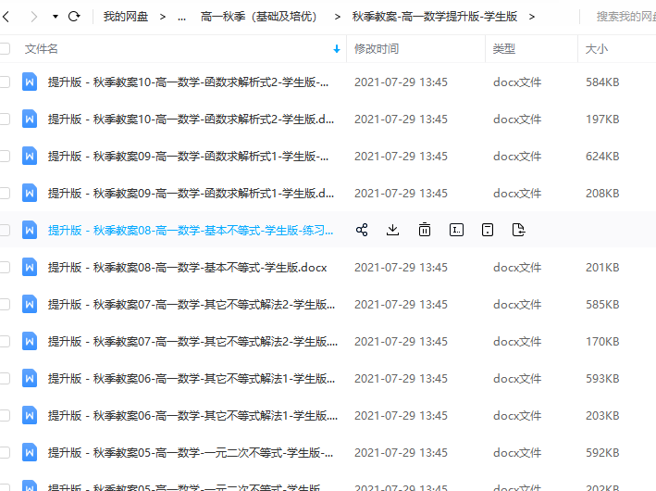The image size is (656, 491).
Task: Tick the checkbox beside 教案08 学生版.docx
Action: [x=5, y=267]
